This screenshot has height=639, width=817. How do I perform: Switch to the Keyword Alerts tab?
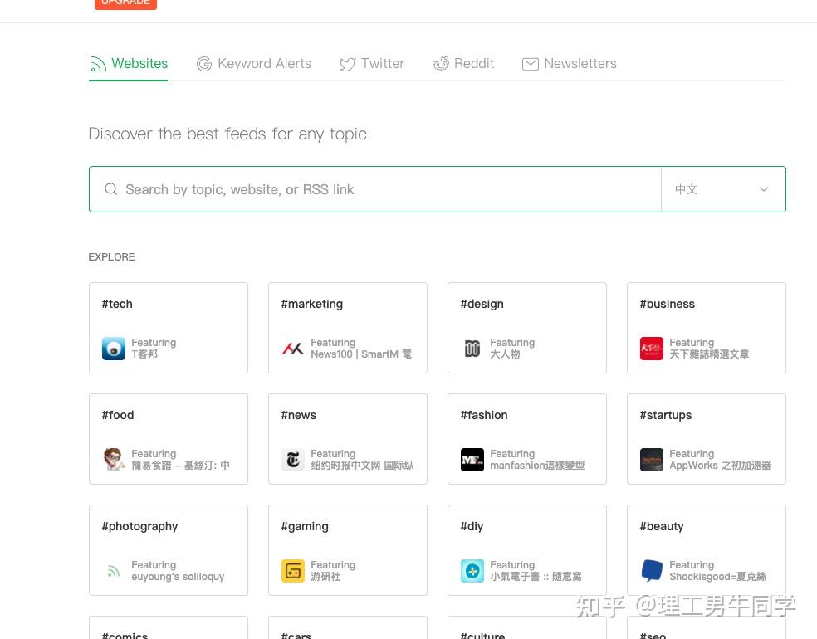(254, 64)
